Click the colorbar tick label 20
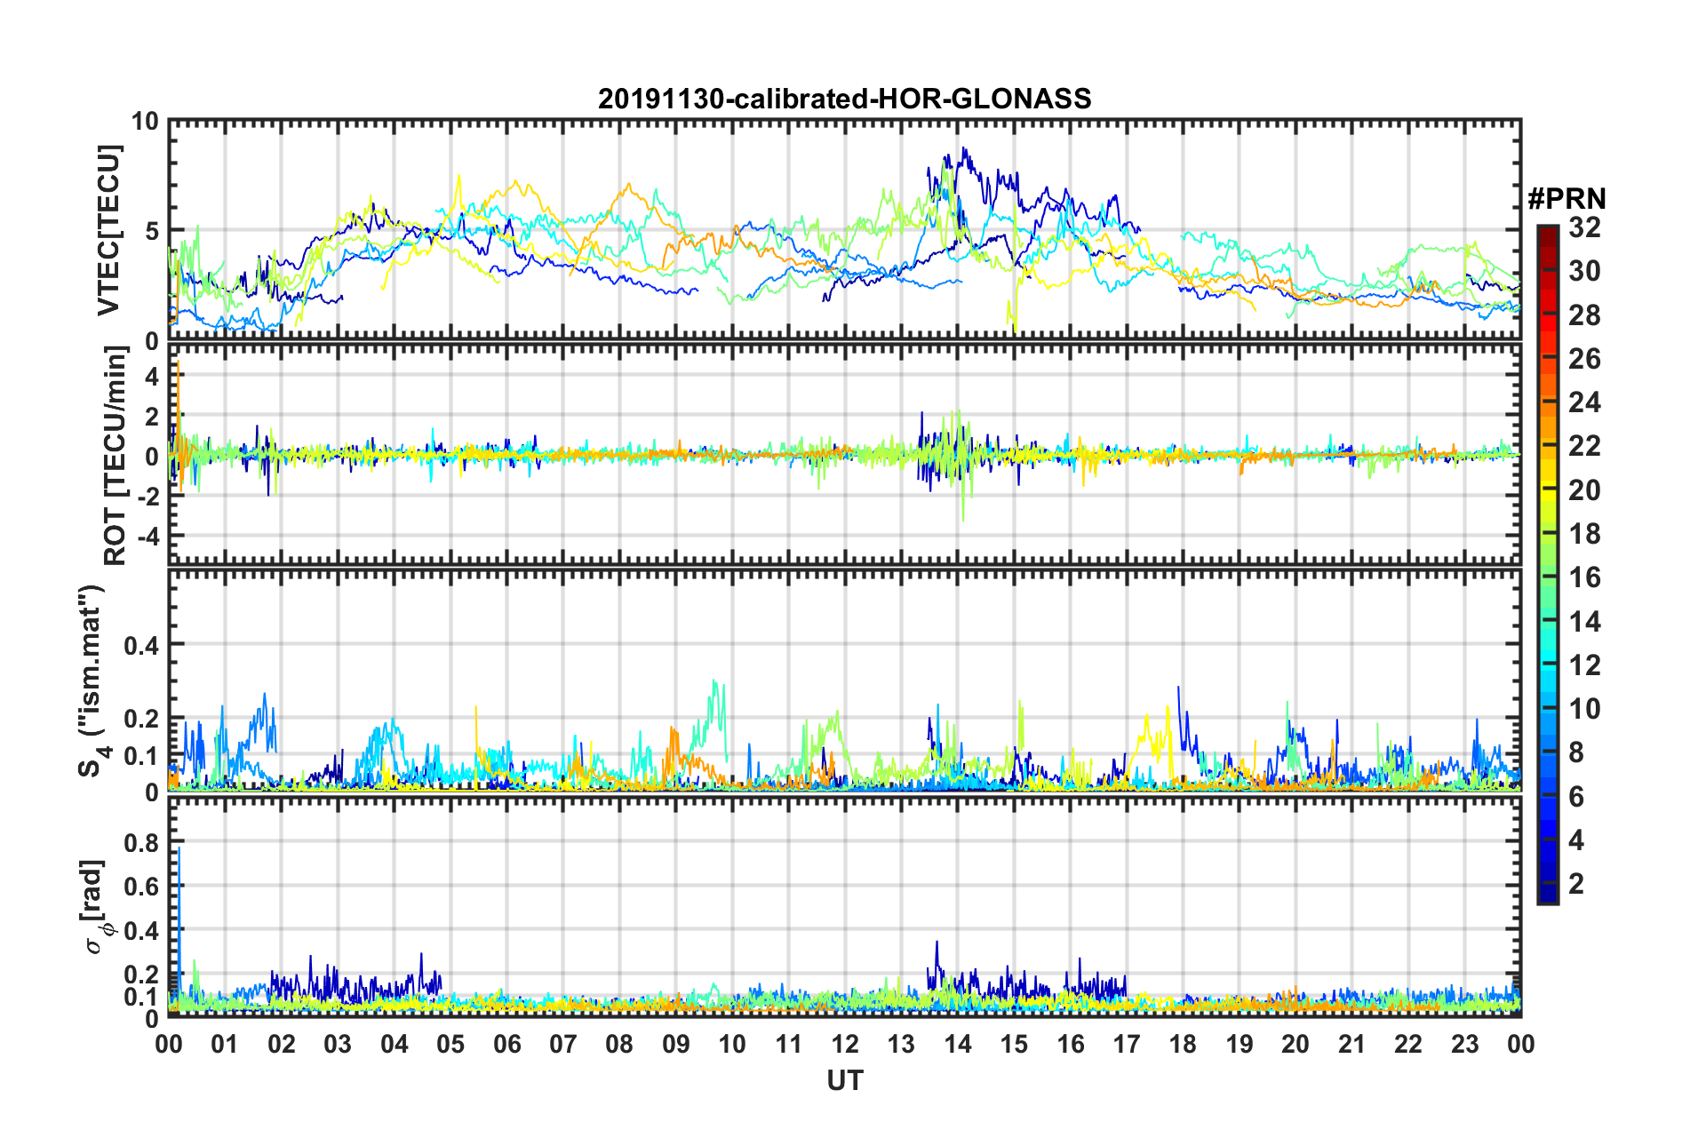Screen dimensions: 1690x1130 click(x=1584, y=490)
